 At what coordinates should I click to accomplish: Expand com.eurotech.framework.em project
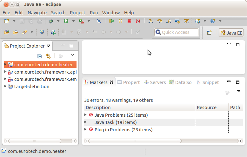[5, 79]
